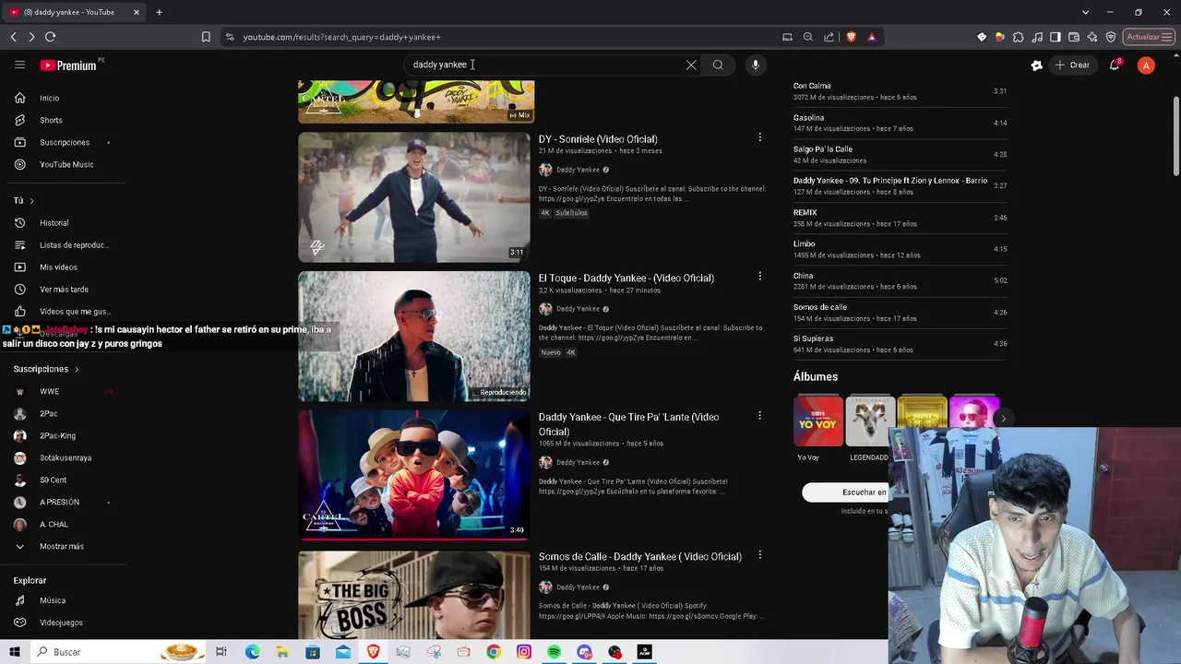Open Brave Shields lion icon
This screenshot has height=664, width=1181.
851,37
